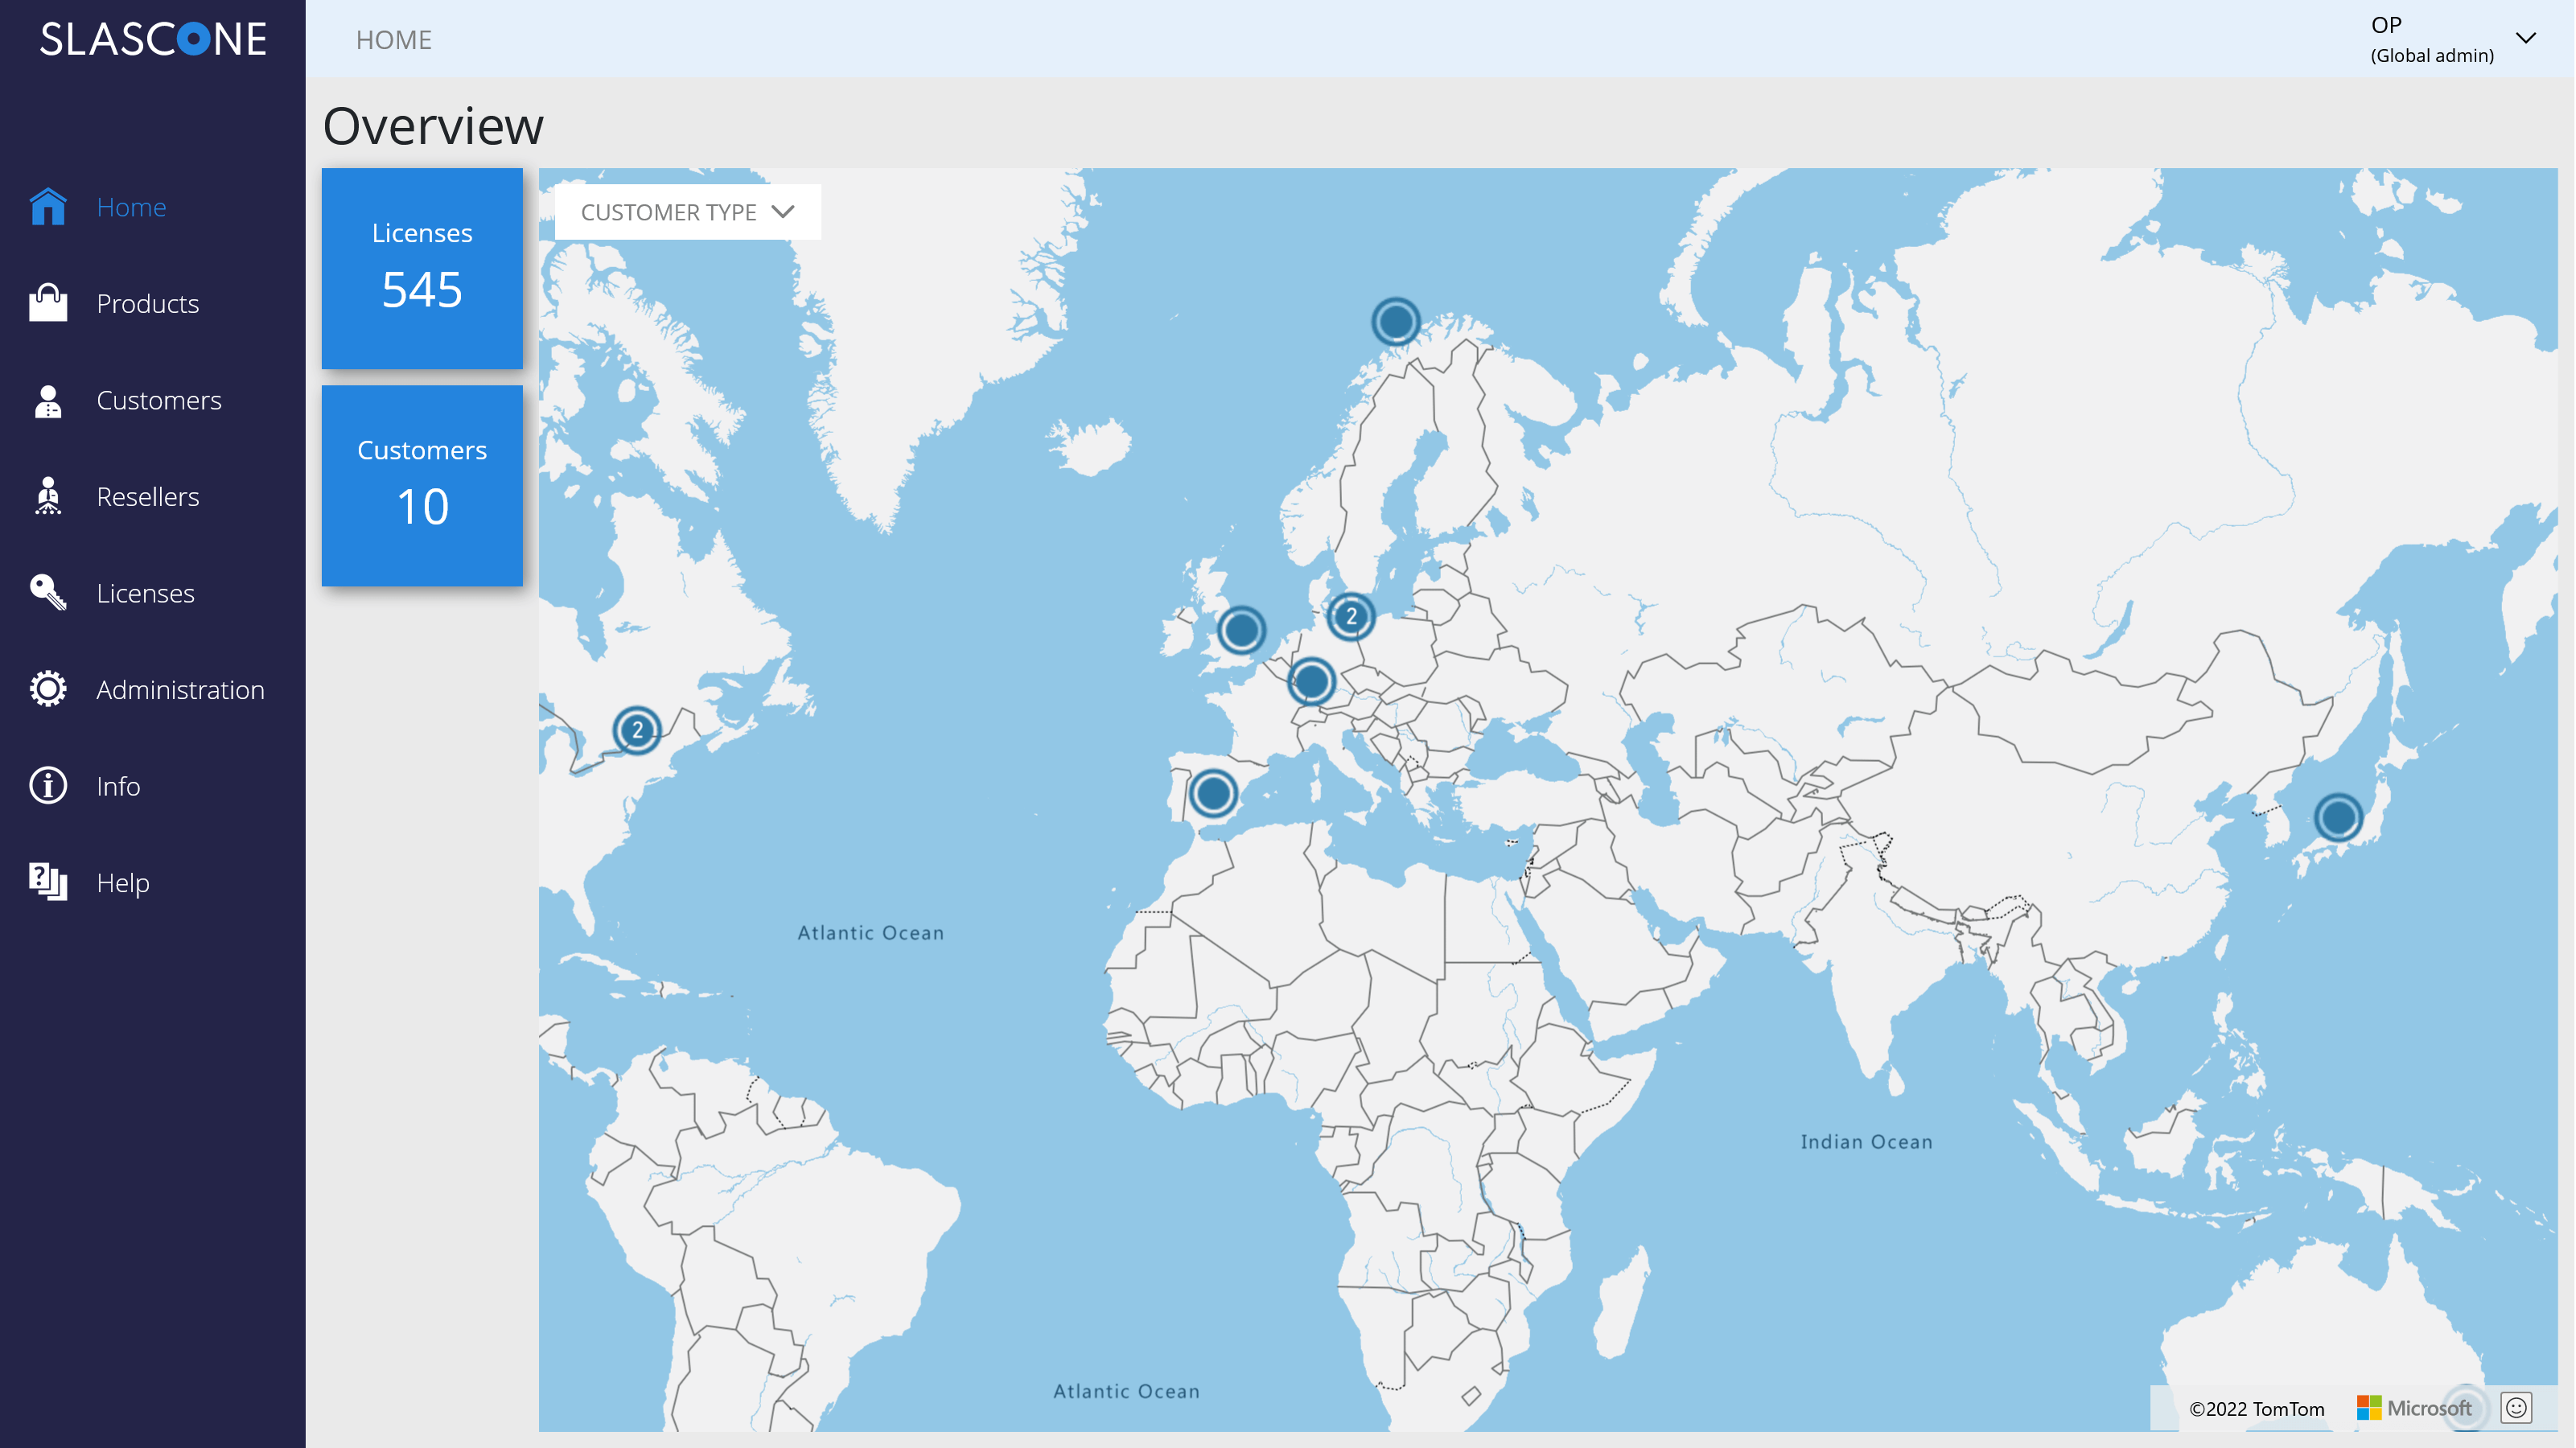Click the Licenses key icon
This screenshot has height=1448, width=2576.
[x=48, y=593]
